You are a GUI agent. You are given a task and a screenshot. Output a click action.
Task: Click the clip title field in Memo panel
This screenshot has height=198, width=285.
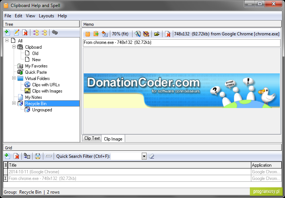[x=182, y=43]
